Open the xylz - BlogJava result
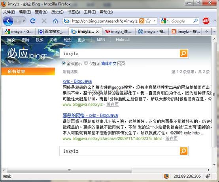This screenshot has width=219, height=182. (77, 81)
